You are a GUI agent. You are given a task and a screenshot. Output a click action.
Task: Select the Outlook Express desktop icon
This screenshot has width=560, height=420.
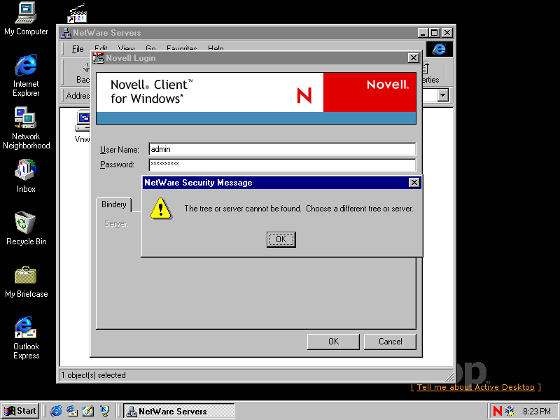click(x=26, y=338)
